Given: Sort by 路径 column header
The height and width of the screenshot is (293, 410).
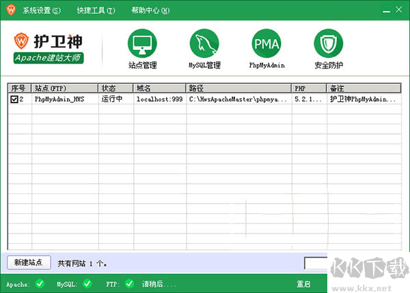Looking at the screenshot, I should point(238,88).
